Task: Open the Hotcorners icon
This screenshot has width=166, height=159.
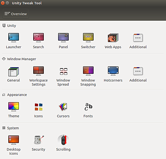Action: click(113, 71)
